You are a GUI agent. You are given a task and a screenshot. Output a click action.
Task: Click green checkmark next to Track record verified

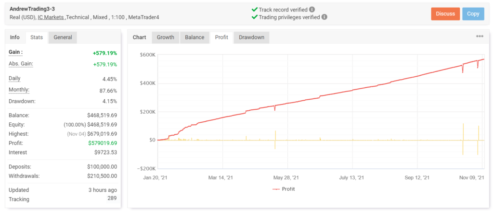click(254, 10)
